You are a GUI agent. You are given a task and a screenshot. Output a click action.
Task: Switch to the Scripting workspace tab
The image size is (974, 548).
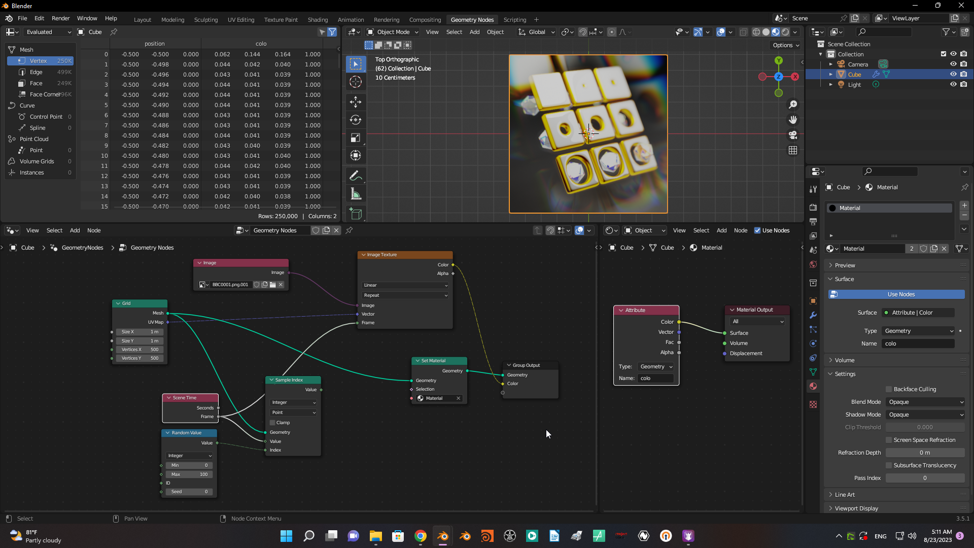(514, 20)
